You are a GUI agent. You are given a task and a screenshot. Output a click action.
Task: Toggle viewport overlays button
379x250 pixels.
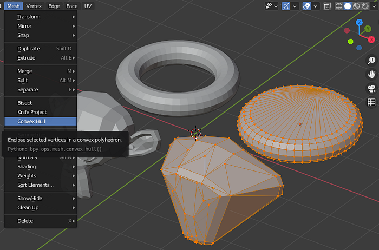[x=306, y=6]
